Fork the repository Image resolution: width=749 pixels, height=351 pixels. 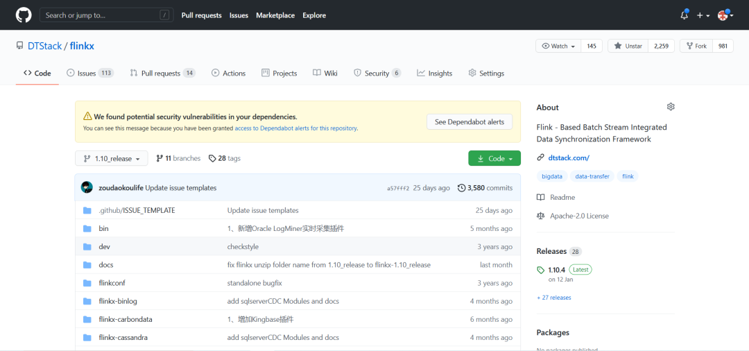(x=696, y=46)
